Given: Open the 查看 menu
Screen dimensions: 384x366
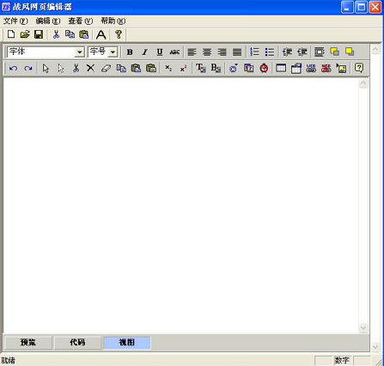Looking at the screenshot, I should (81, 21).
